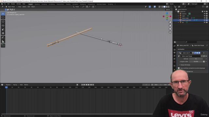
Task: Expand Camera item in the outliner
Action: tap(178, 14)
